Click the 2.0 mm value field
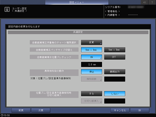This screenshot has width=156, height=117. (x=91, y=65)
